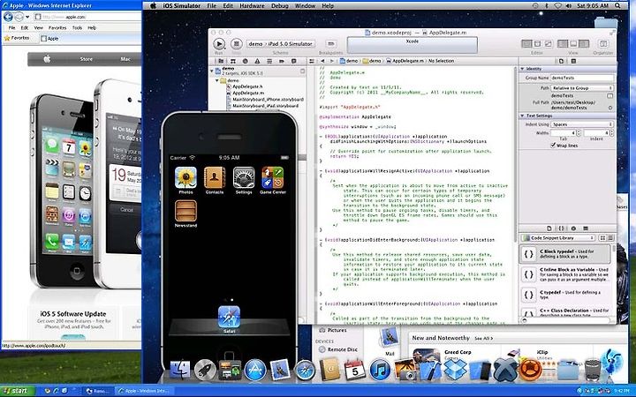Screen dimensions: 636x397
Task: Select Remote Disc in Finder sidebar
Action: tap(338, 349)
